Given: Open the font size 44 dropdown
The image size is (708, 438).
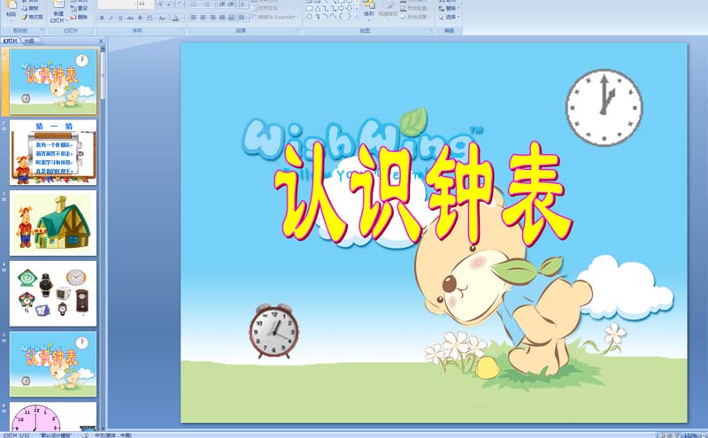Looking at the screenshot, I should coord(152,4).
